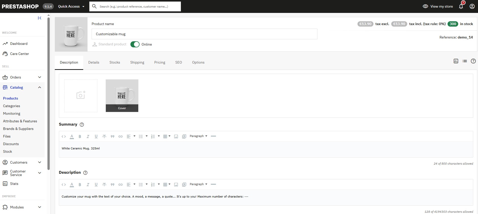Click the PrestaShop logo
The width and height of the screenshot is (478, 214).
tap(20, 6)
